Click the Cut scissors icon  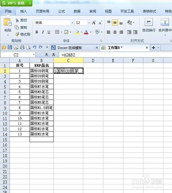tap(17, 20)
